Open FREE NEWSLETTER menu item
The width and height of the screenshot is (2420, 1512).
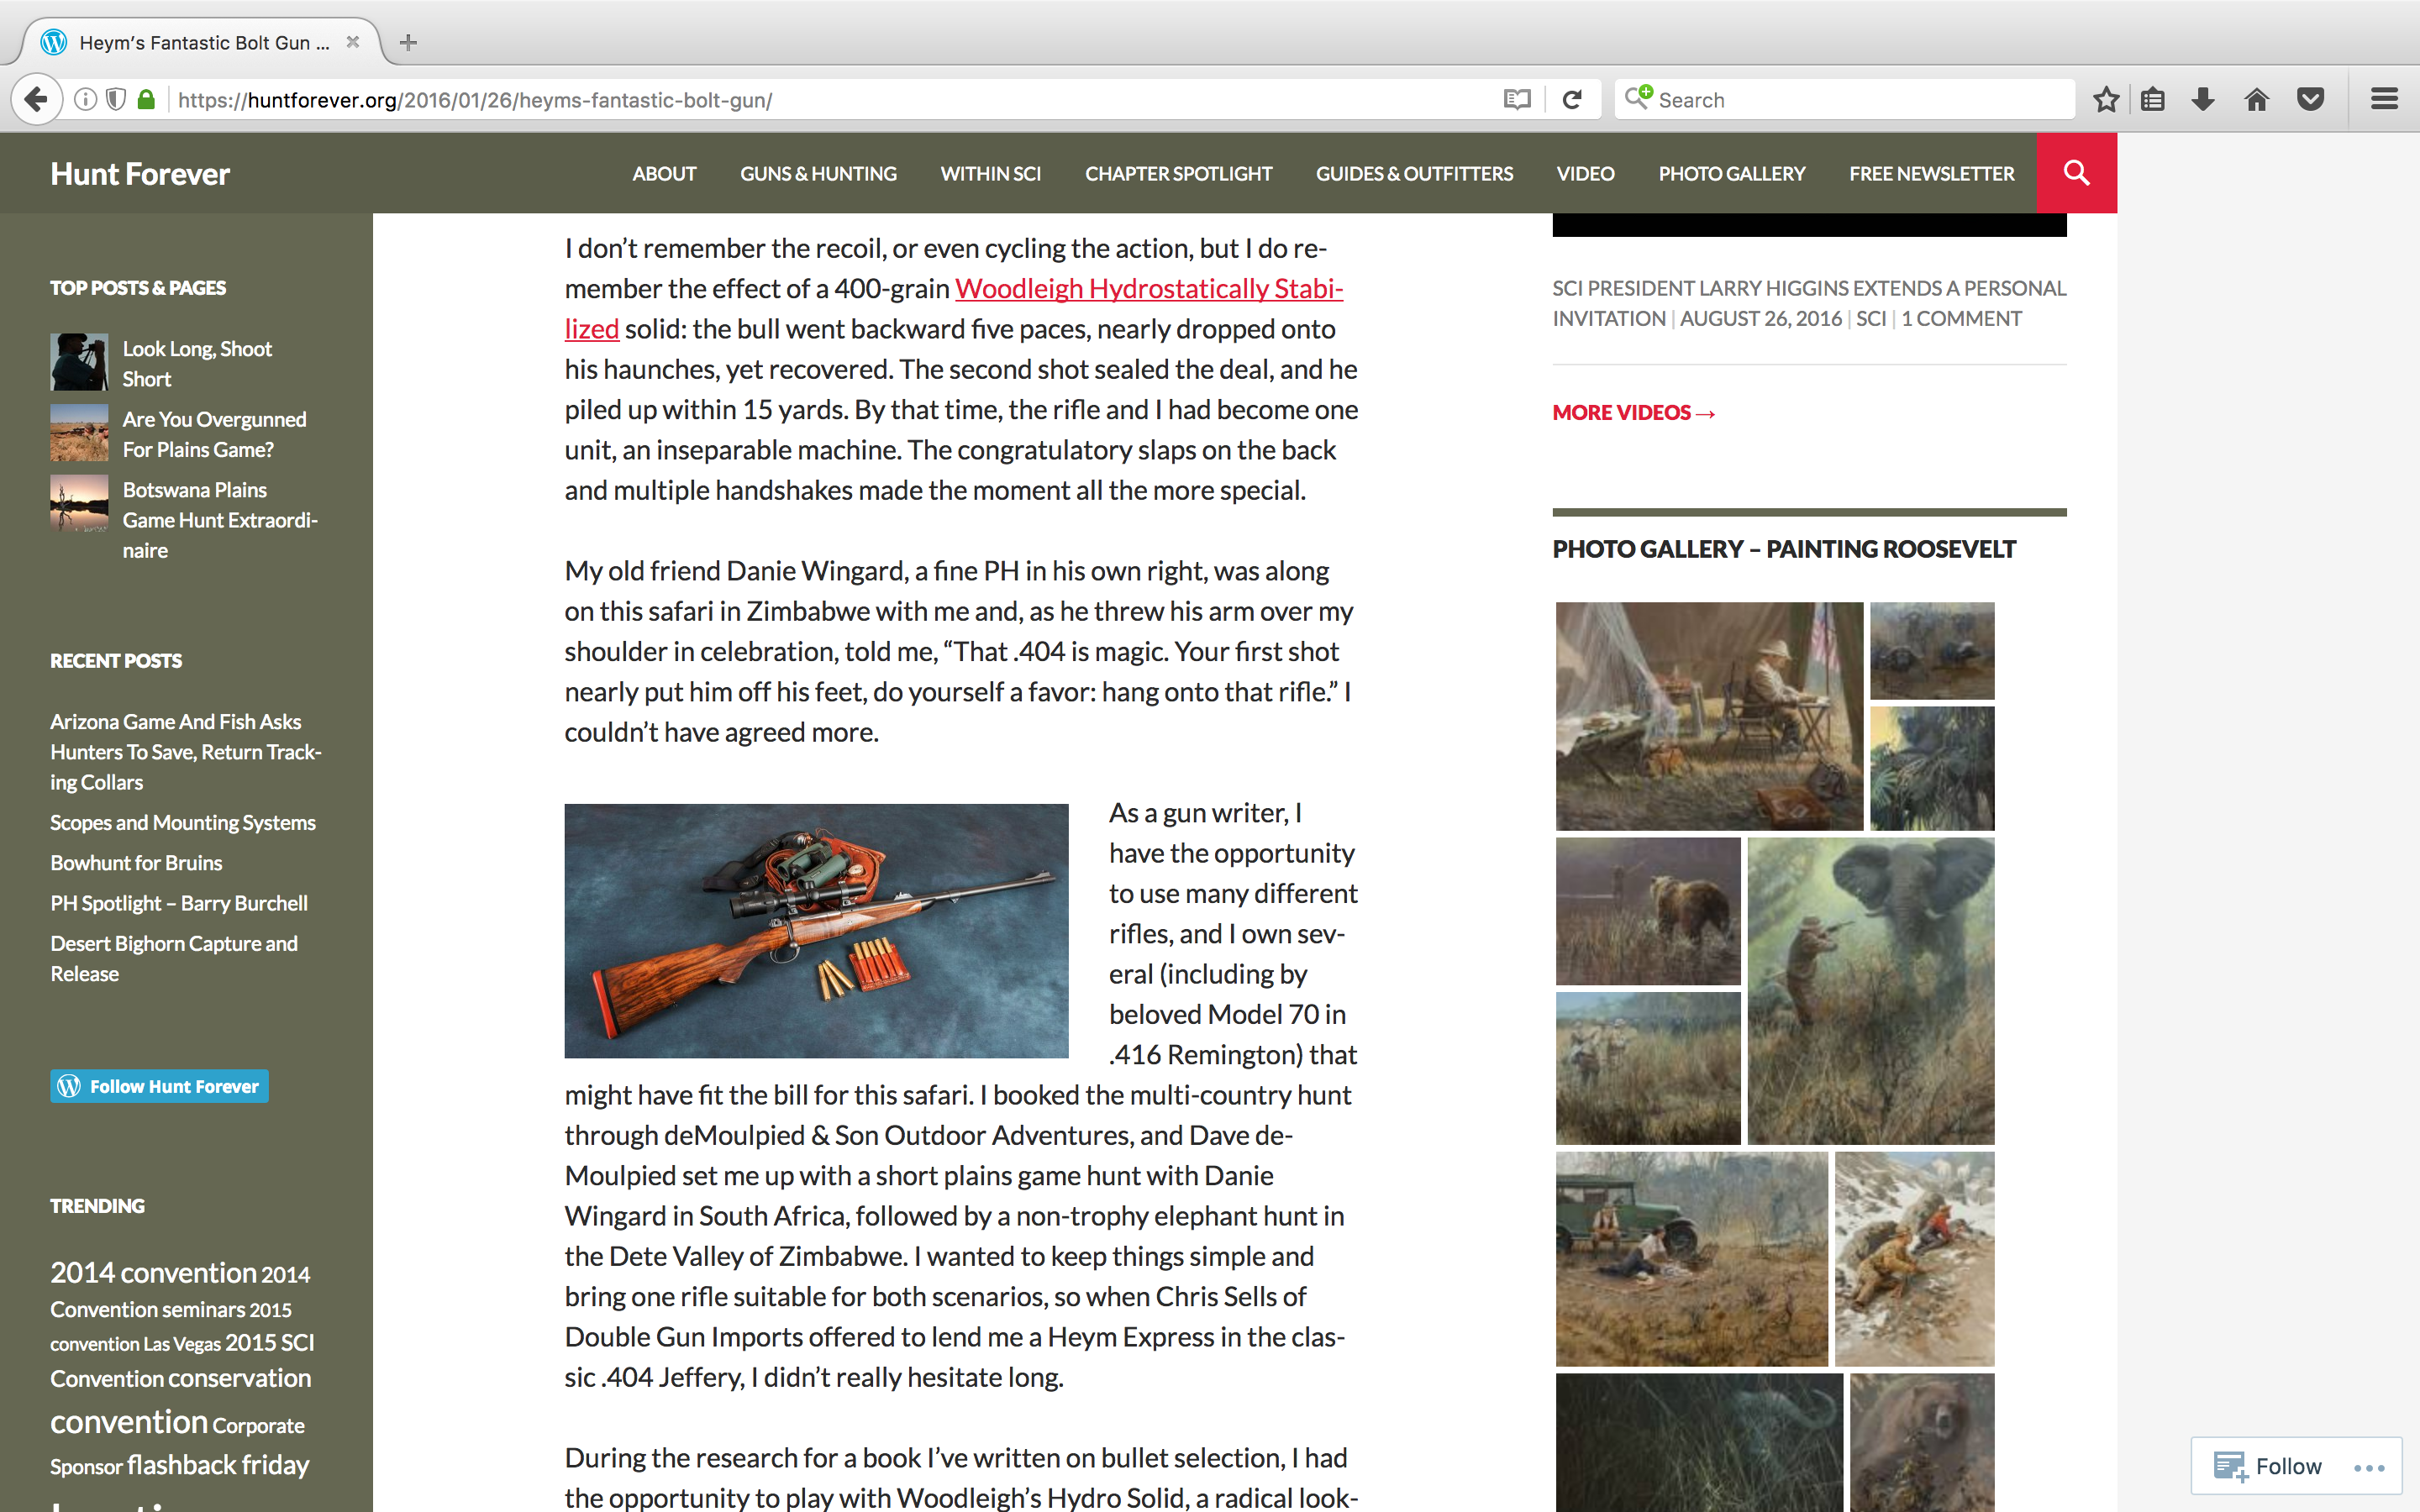coord(1931,174)
